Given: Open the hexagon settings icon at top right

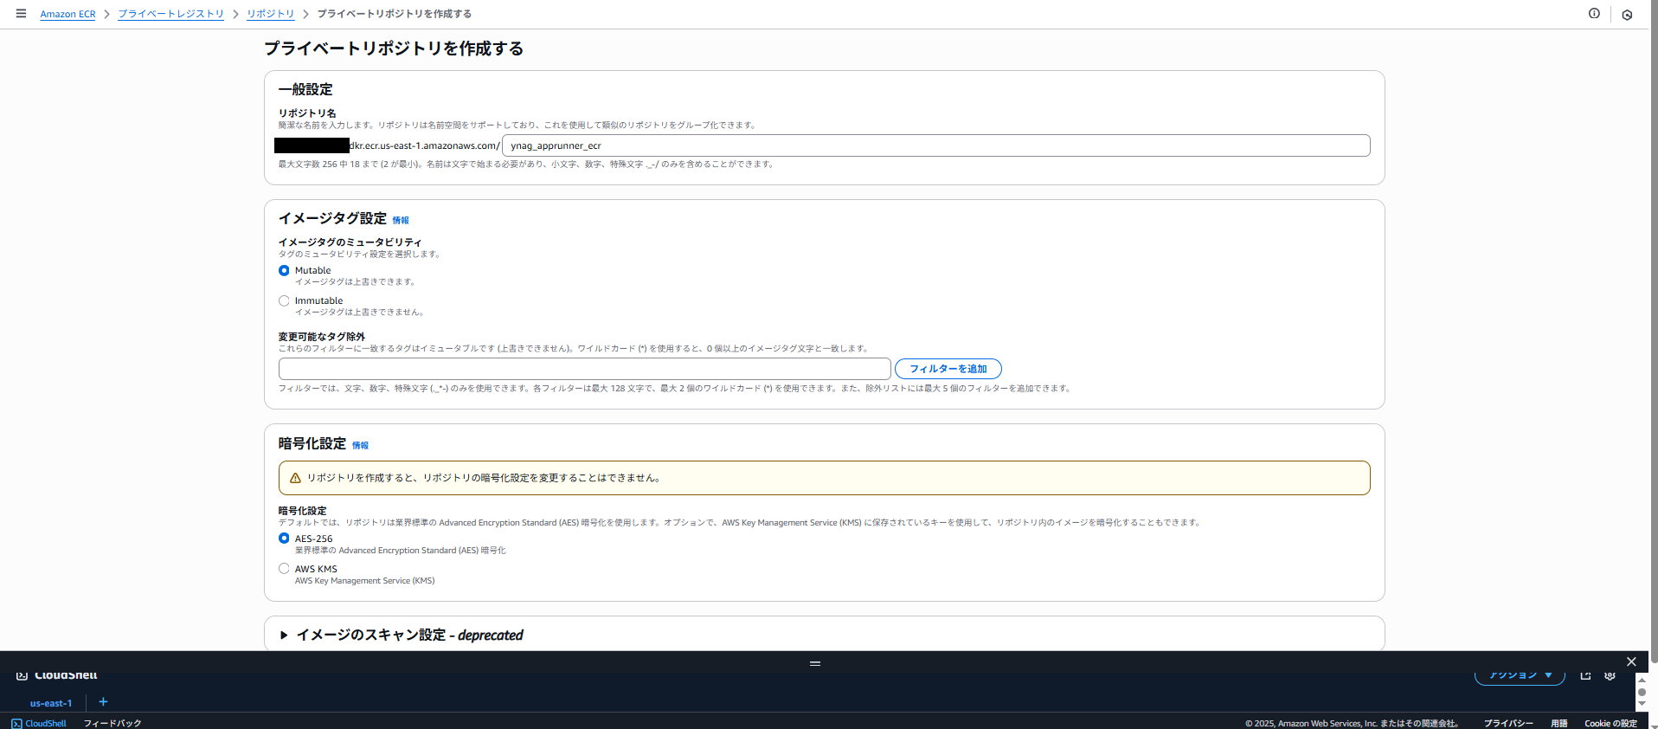Looking at the screenshot, I should [x=1627, y=15].
